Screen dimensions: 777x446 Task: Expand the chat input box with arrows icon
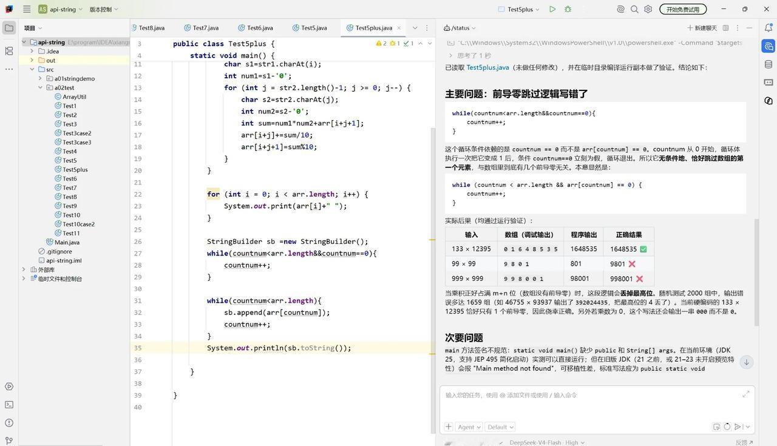click(x=745, y=394)
